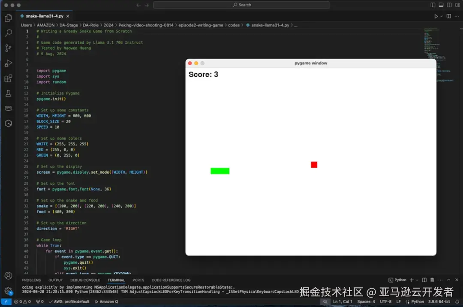Click the top Search command center box
The width and height of the screenshot is (463, 307).
[241, 5]
